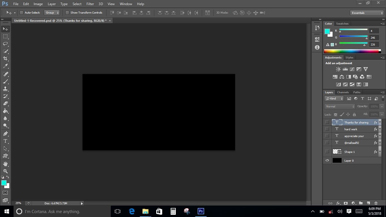Image resolution: width=386 pixels, height=217 pixels.
Task: Close the Untitled-1-Recovered.psd document tab
Action: point(110,21)
